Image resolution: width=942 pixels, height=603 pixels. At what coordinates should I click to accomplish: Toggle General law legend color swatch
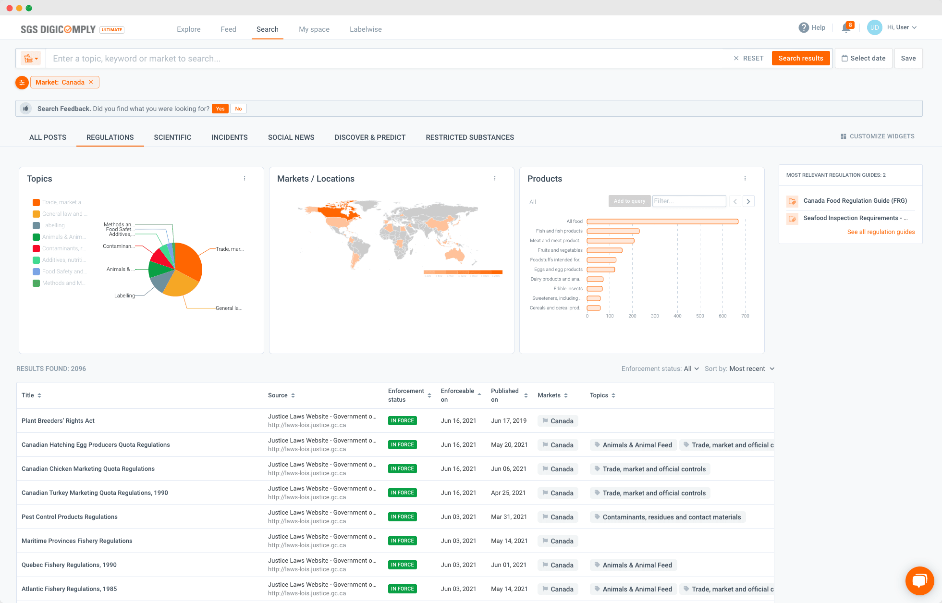coord(36,214)
